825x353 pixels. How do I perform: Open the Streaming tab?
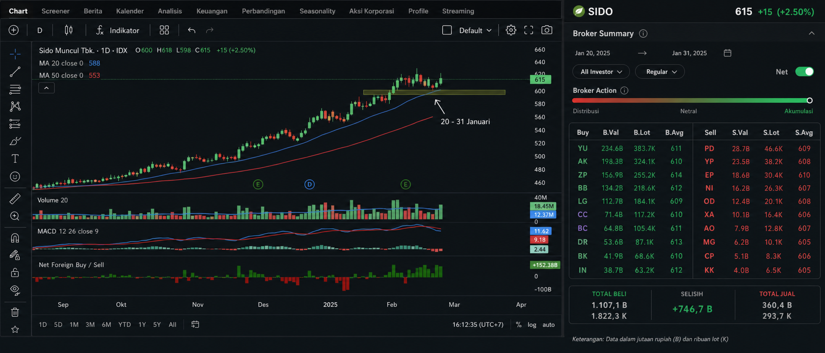458,11
